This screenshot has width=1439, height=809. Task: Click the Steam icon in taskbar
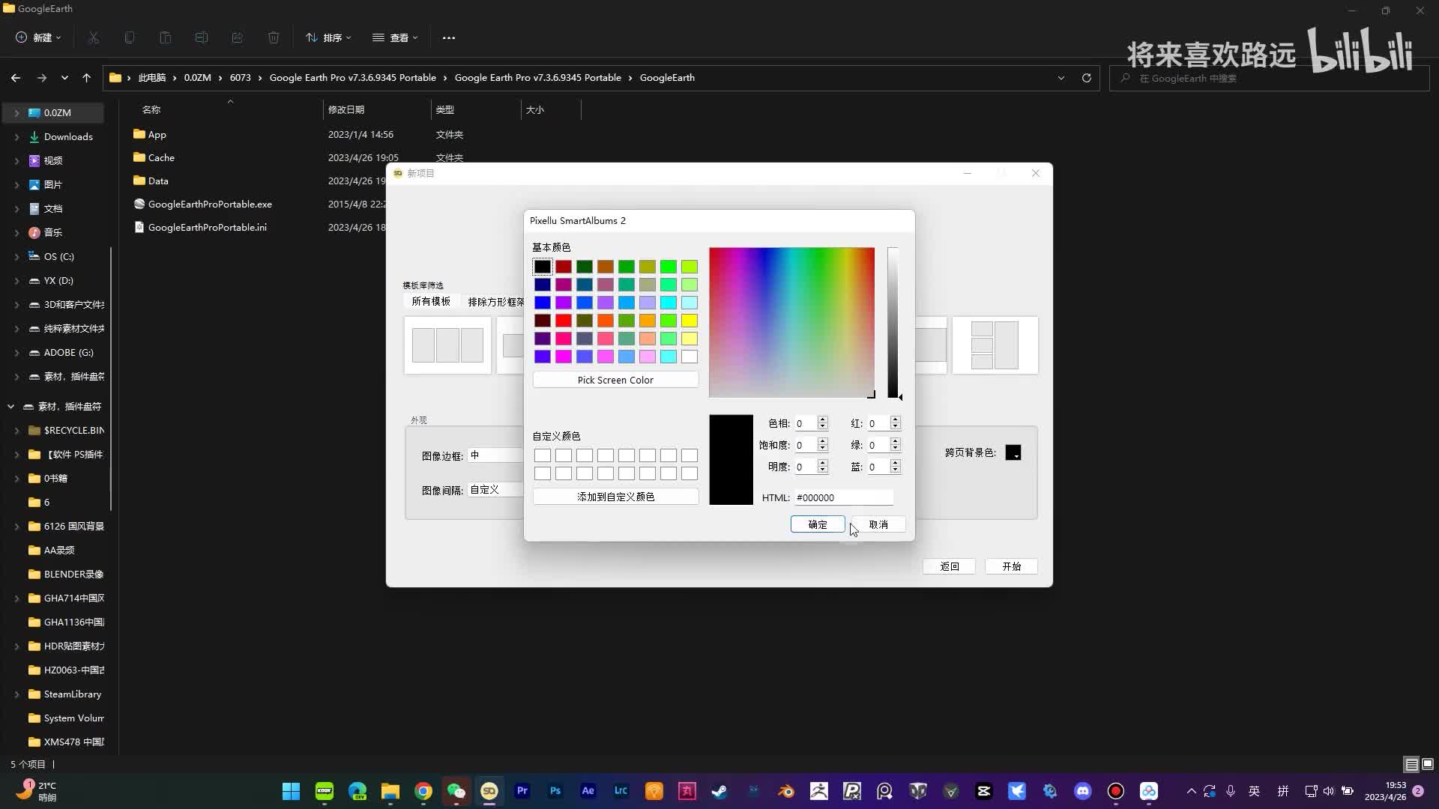click(719, 791)
